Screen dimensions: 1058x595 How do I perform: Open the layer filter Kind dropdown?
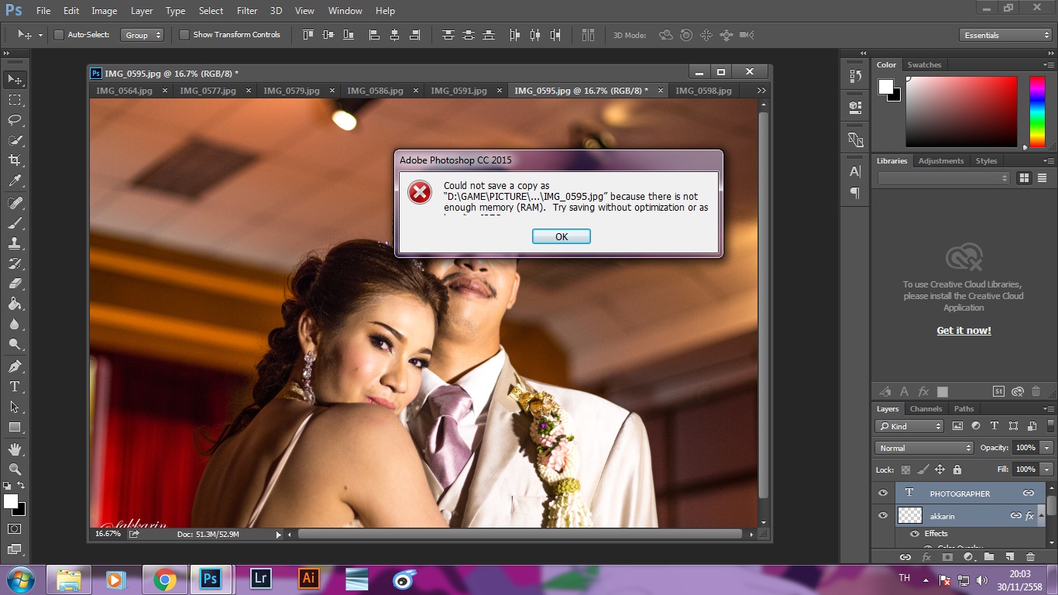909,426
